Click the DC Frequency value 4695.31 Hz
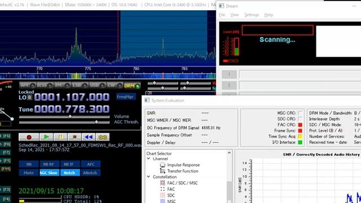Screen dimensions: 361x203 pos(211,128)
